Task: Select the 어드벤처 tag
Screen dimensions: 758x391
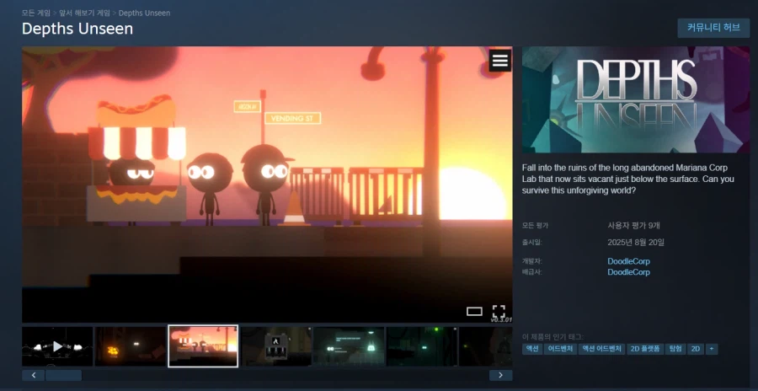Action: [x=560, y=349]
